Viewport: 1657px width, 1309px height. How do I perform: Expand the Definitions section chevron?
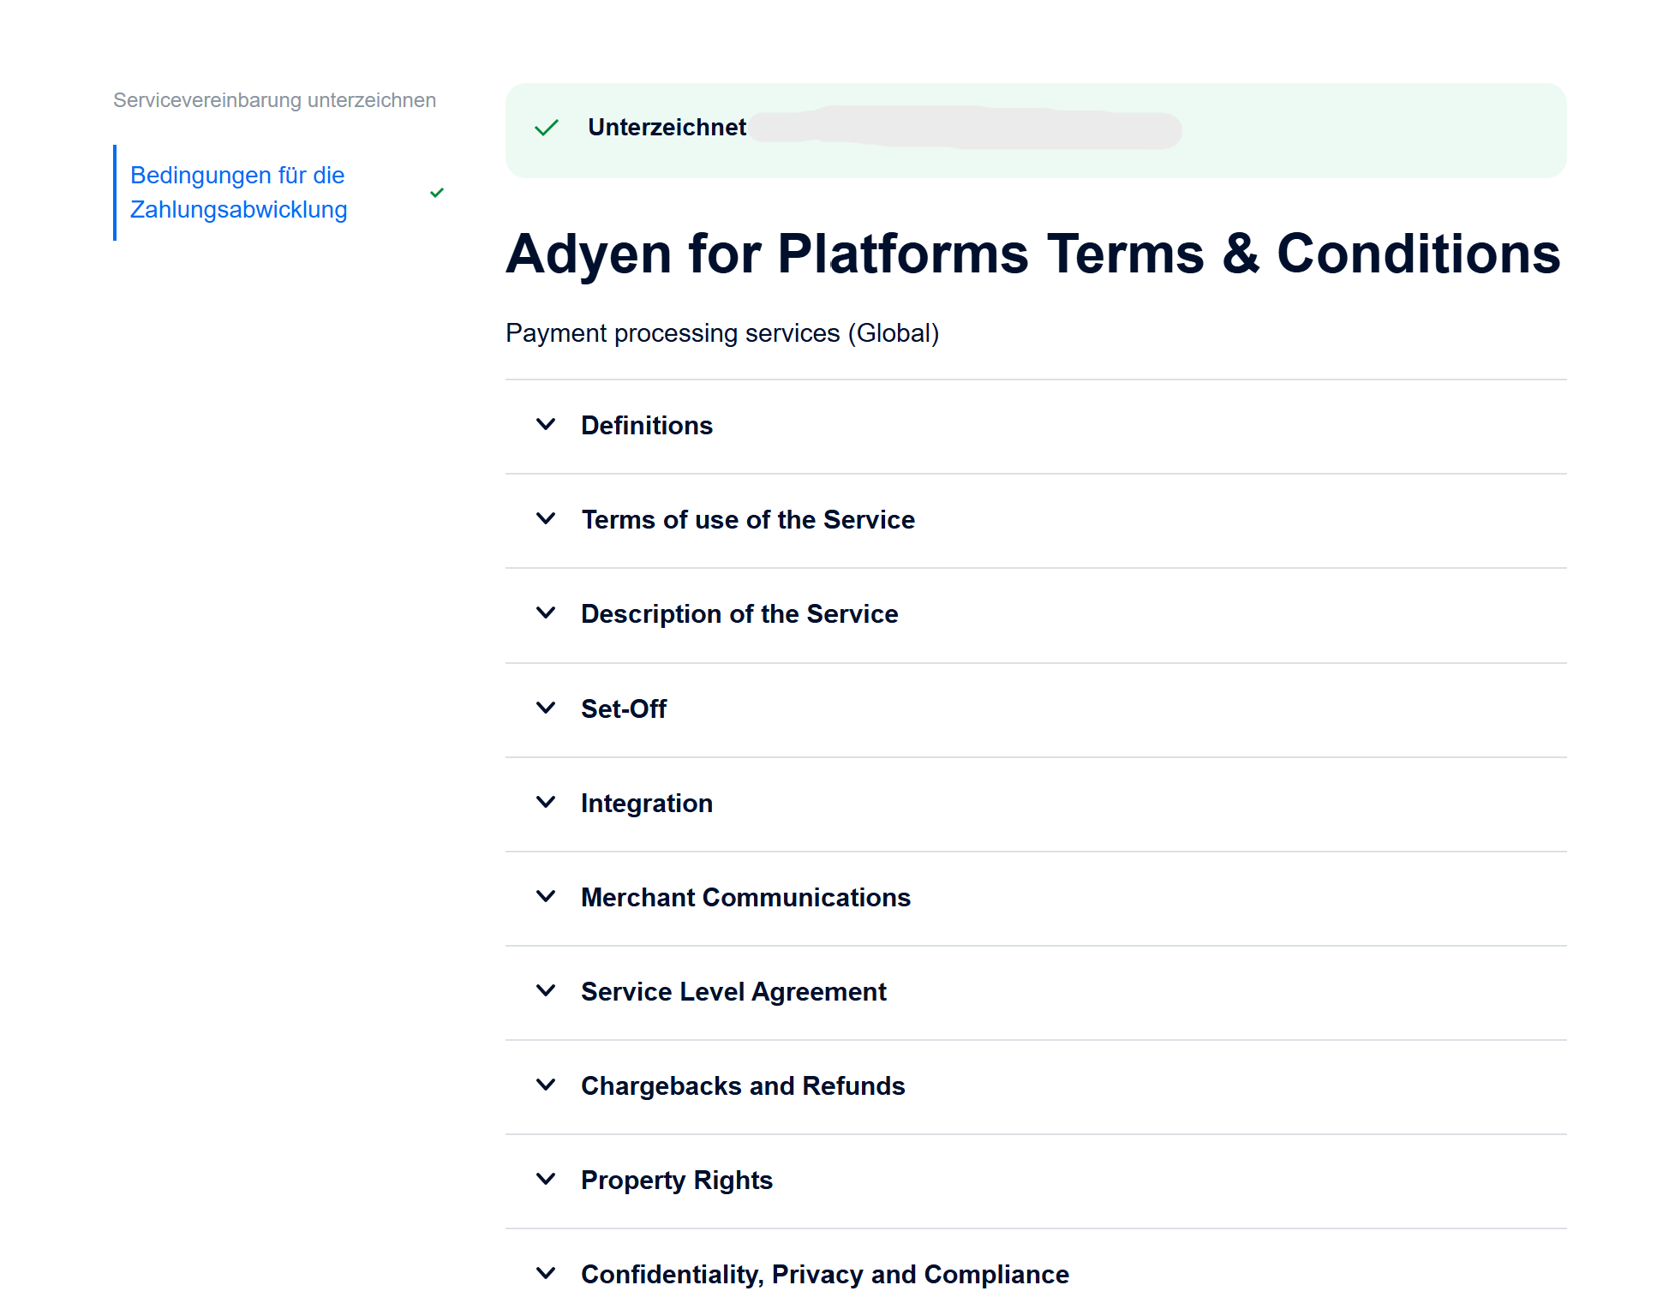546,425
